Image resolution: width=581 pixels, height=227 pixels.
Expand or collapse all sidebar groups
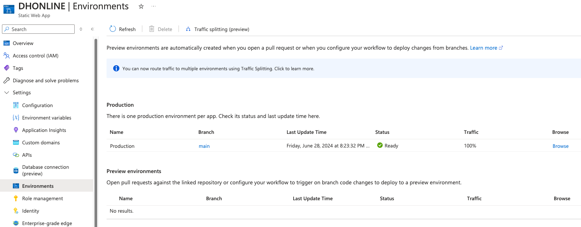[x=81, y=29]
